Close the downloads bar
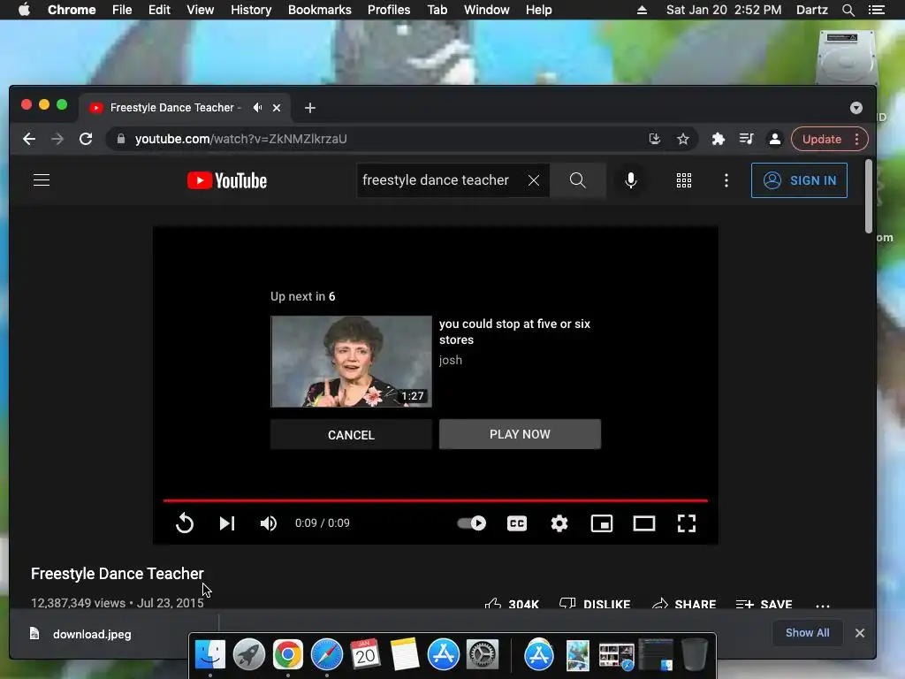 [x=859, y=633]
